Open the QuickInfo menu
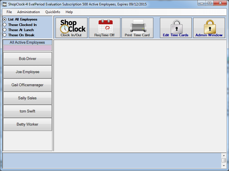Image resolution: width=229 pixels, height=171 pixels. [53, 12]
